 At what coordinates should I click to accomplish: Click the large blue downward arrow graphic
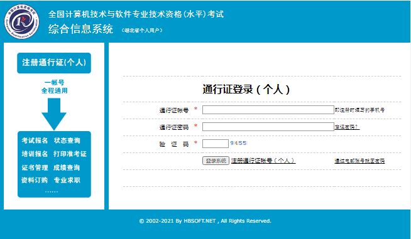click(x=54, y=114)
